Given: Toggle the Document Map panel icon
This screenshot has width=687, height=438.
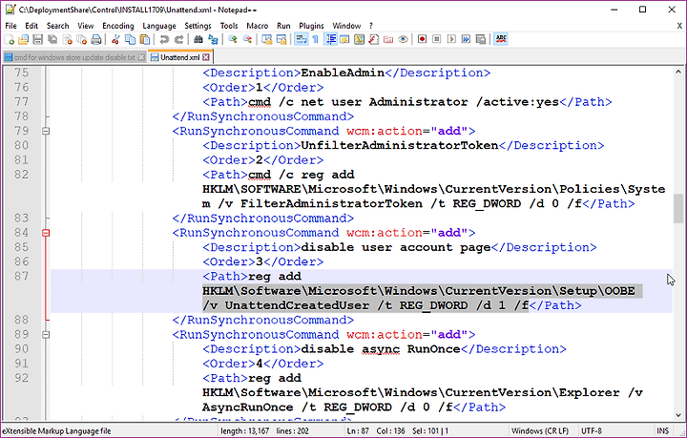Looking at the screenshot, I should (360, 40).
